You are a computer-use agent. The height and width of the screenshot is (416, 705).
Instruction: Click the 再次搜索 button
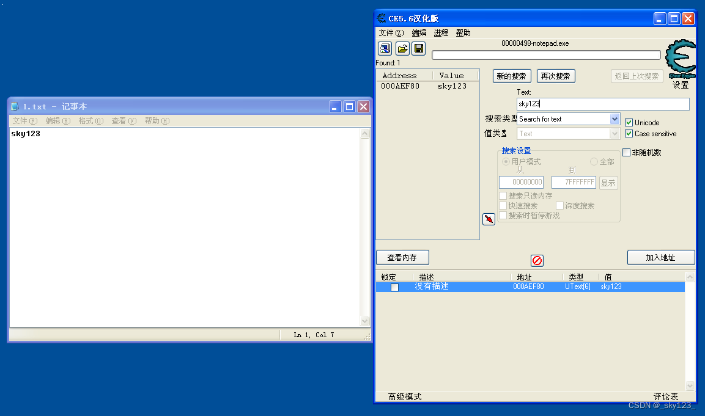pyautogui.click(x=556, y=76)
